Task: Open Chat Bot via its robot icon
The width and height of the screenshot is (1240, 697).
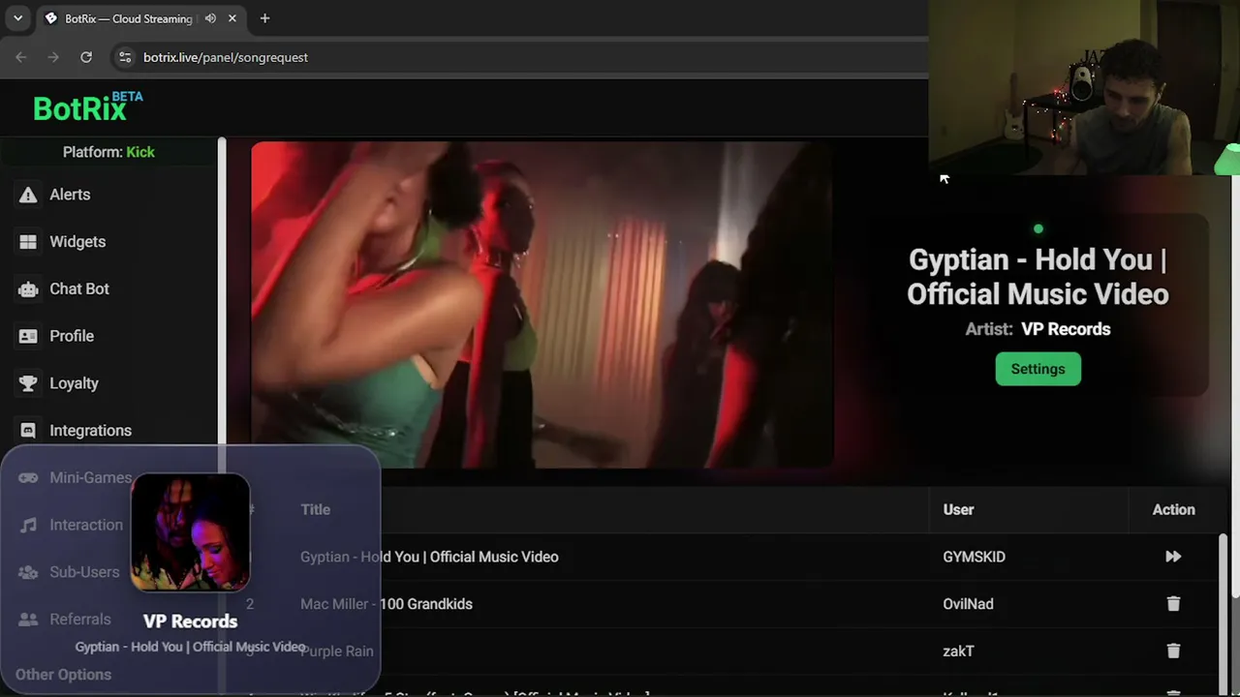Action: coord(28,288)
